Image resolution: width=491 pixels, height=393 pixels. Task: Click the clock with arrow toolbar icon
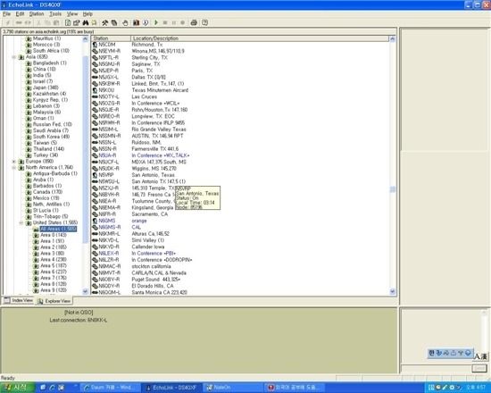[145, 22]
